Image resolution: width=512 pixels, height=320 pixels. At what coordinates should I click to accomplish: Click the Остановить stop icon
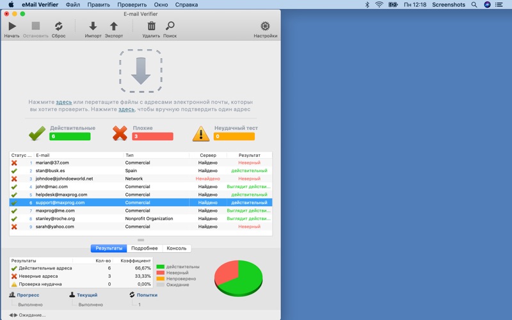coord(36,26)
